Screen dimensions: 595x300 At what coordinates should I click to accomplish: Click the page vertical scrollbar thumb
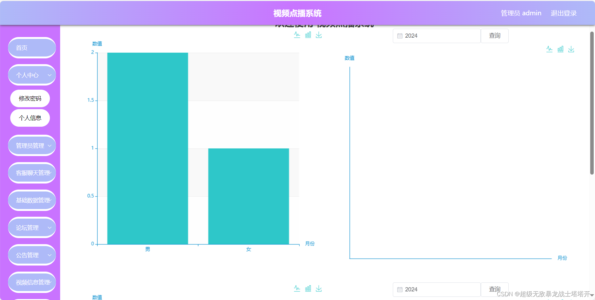pos(592,103)
